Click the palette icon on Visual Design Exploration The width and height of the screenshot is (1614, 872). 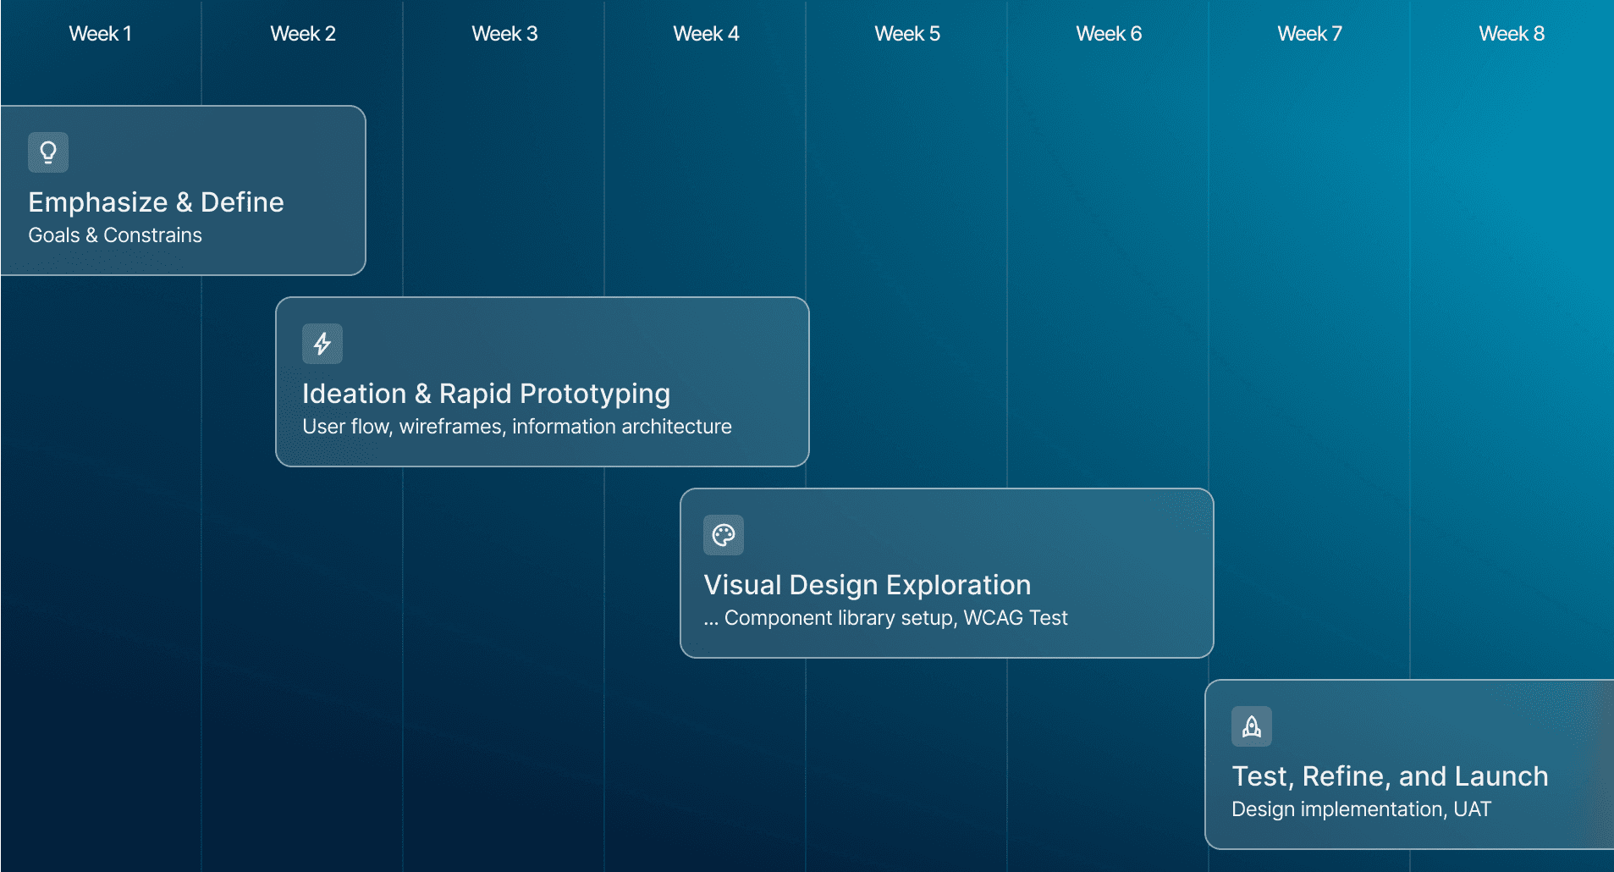[x=724, y=535]
